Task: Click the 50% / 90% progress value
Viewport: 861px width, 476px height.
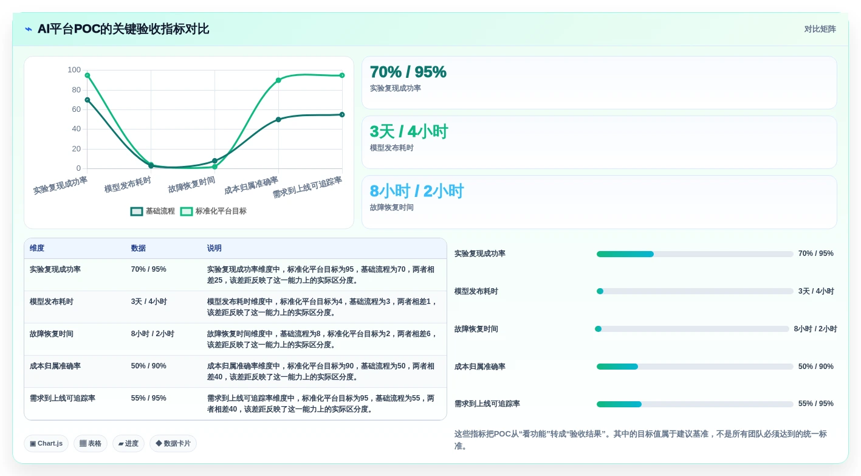Action: (x=816, y=367)
